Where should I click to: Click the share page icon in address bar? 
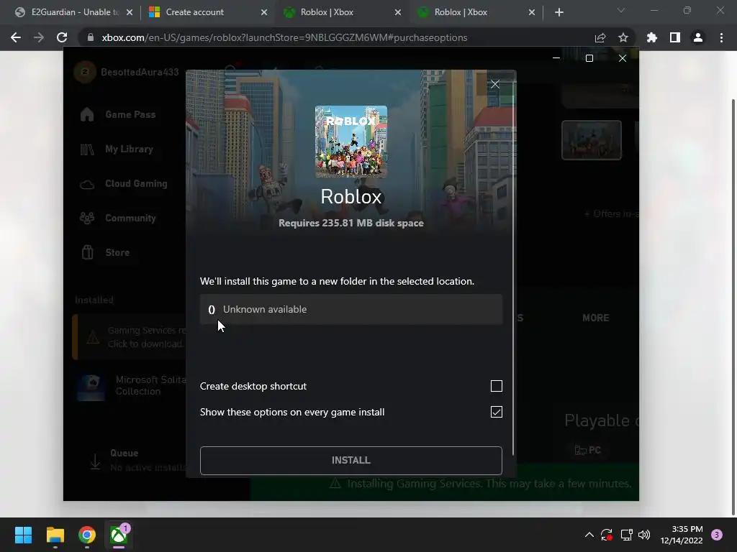[x=600, y=37]
